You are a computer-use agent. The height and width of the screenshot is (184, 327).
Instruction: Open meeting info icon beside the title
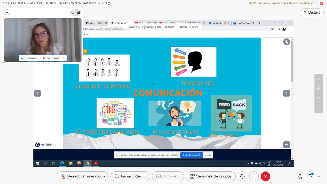coord(109,4)
